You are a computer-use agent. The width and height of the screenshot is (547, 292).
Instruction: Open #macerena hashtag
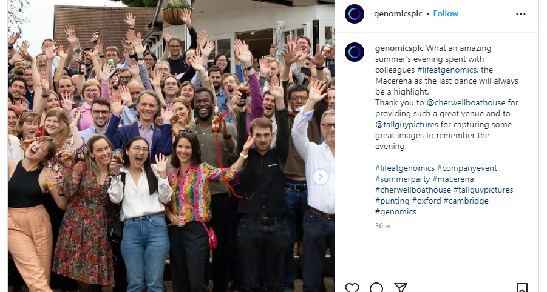(453, 179)
